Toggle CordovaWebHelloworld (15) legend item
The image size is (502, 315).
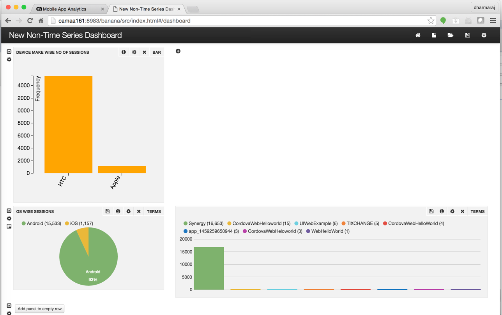click(259, 223)
